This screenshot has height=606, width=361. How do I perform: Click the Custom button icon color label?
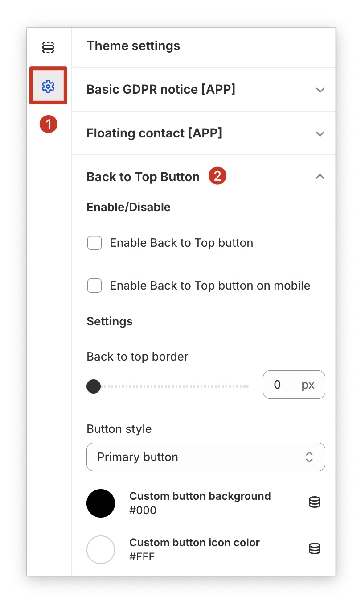(194, 543)
